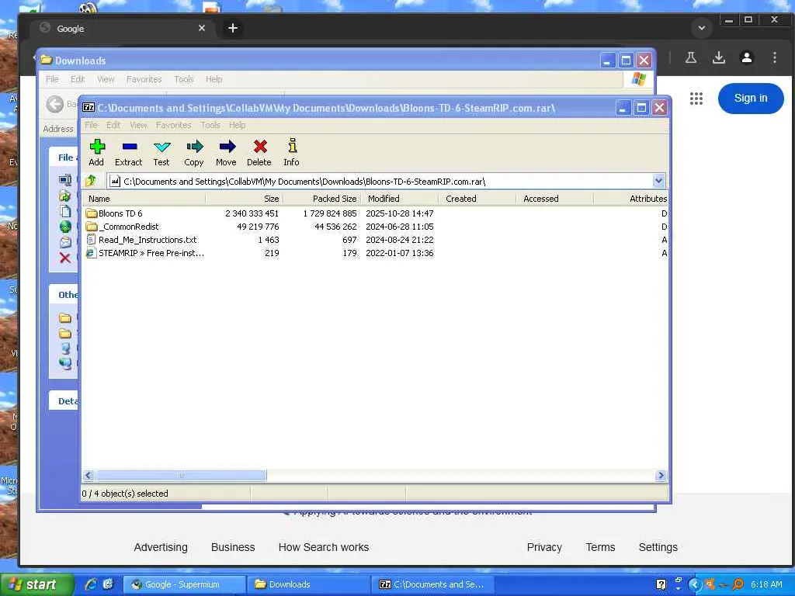Open the 7-Zip View menu
The width and height of the screenshot is (795, 596).
[138, 125]
